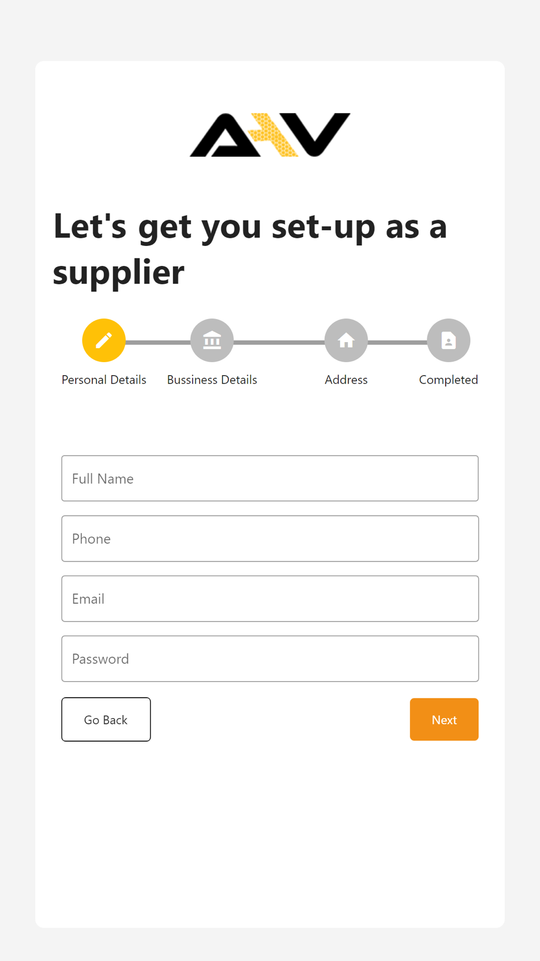Click the yellow pencil step icon

[x=104, y=341]
